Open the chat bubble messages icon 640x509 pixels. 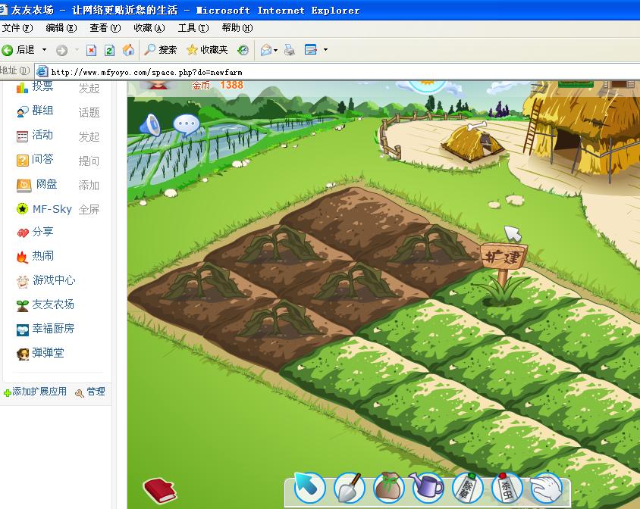pos(187,125)
